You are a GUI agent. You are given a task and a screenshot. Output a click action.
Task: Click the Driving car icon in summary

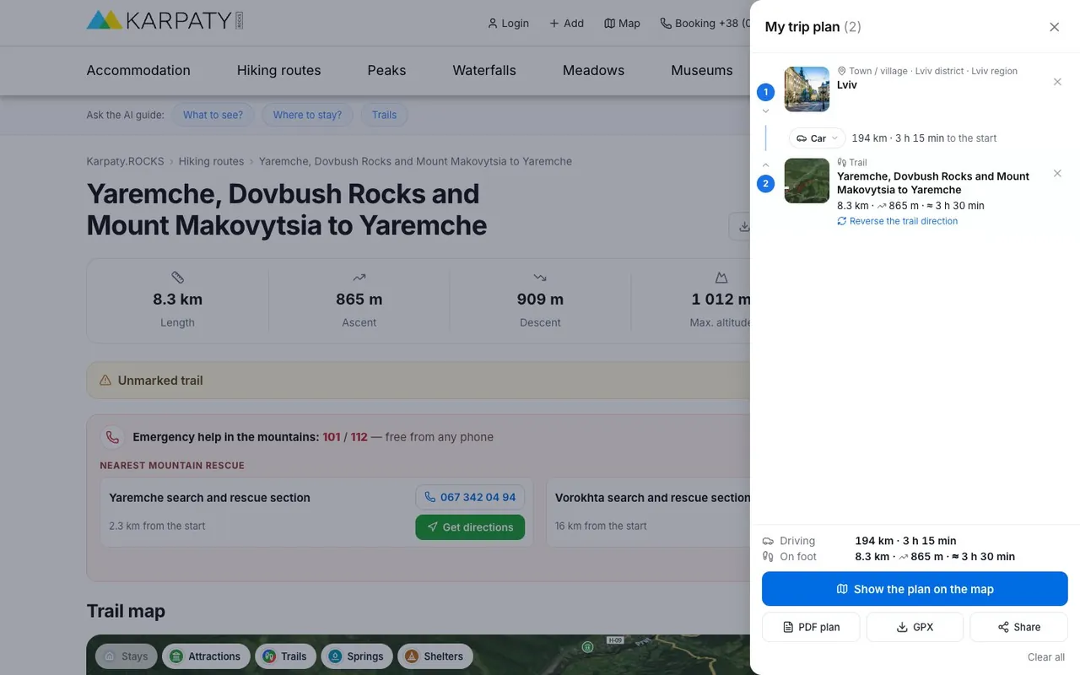(768, 541)
